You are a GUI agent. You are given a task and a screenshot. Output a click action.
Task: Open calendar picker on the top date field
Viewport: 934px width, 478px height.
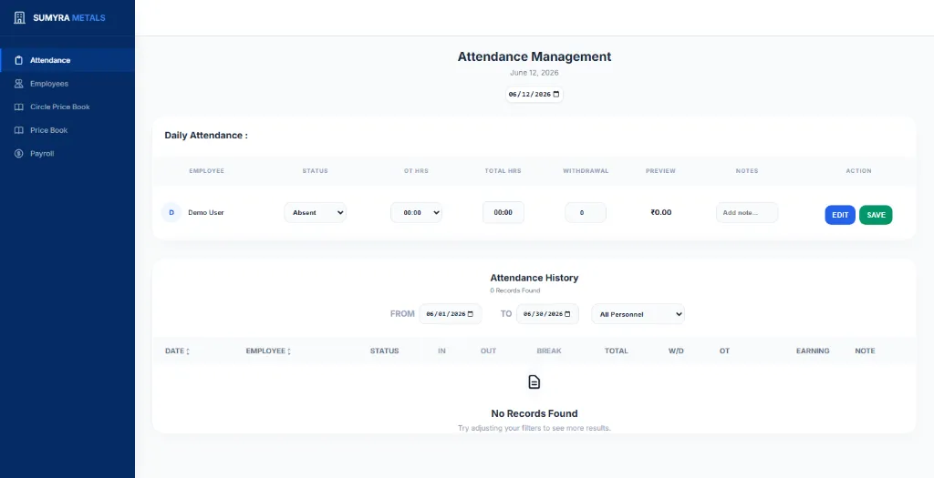(x=556, y=95)
